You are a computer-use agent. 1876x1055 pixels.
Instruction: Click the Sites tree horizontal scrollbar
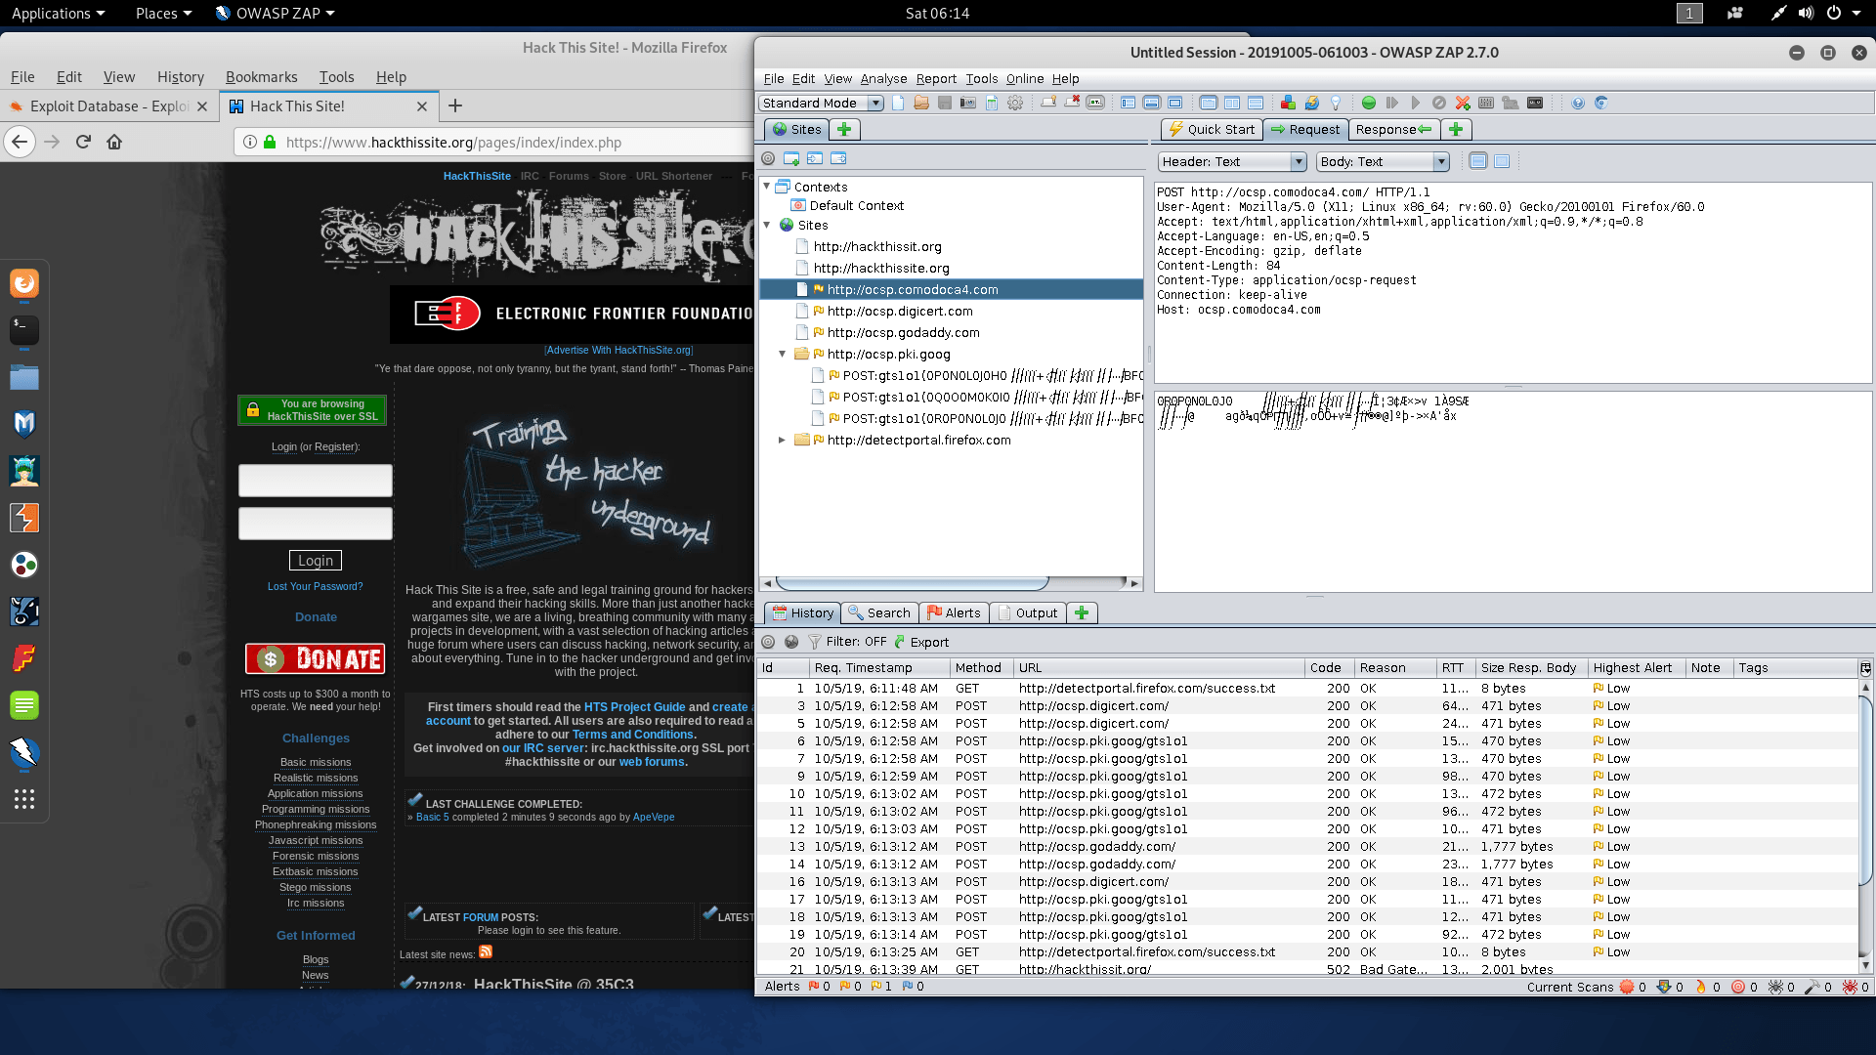coord(912,583)
